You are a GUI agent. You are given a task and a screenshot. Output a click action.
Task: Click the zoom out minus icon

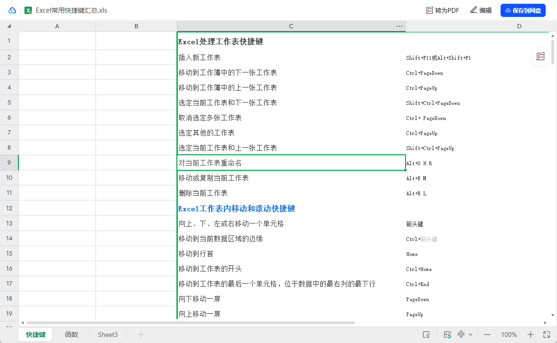coord(487,335)
